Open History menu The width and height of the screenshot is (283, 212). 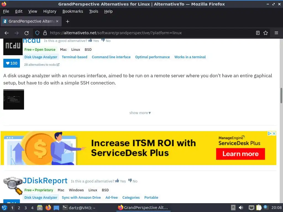coord(50,11)
